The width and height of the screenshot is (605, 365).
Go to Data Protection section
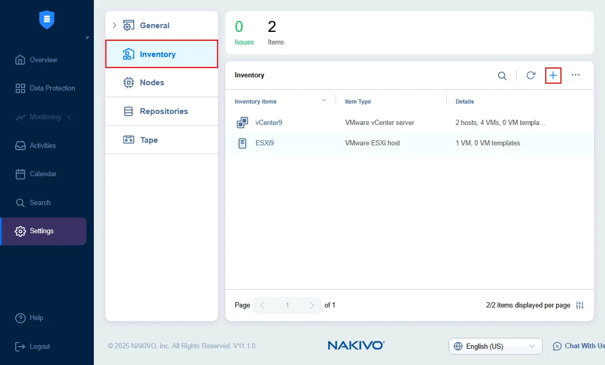pyautogui.click(x=45, y=88)
